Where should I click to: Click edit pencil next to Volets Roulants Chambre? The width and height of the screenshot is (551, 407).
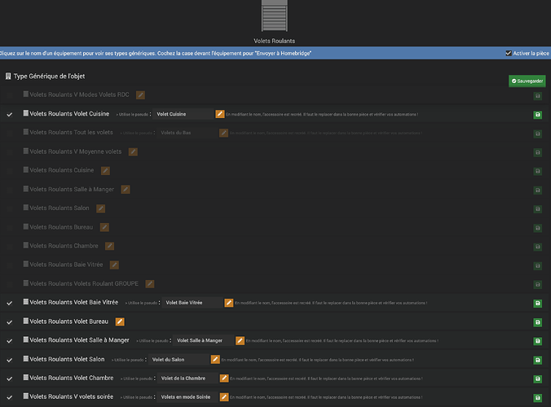pyautogui.click(x=110, y=246)
